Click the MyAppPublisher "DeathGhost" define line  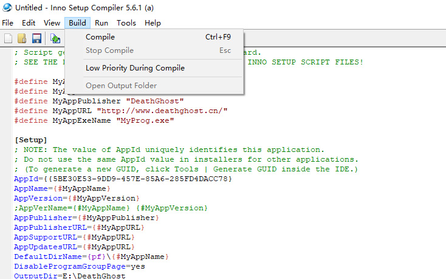pos(99,101)
